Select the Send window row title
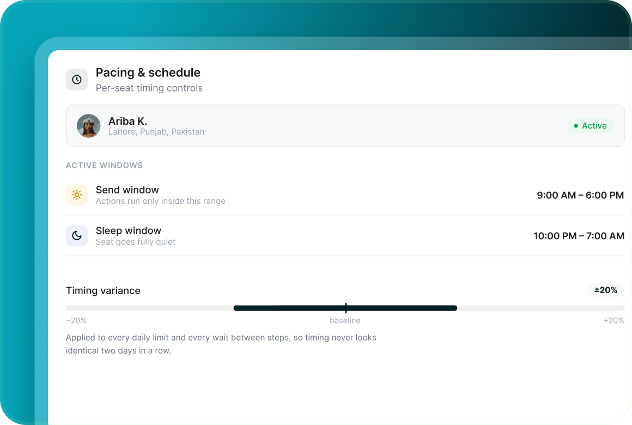 (x=127, y=190)
